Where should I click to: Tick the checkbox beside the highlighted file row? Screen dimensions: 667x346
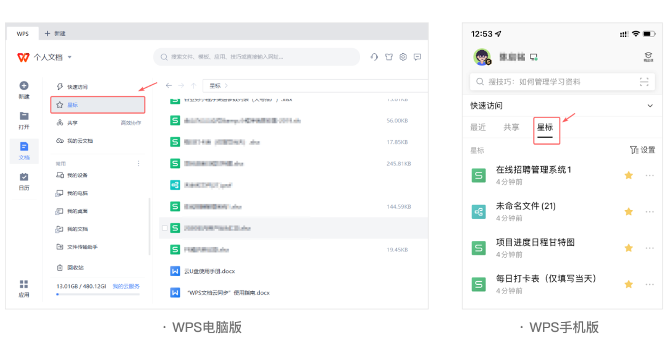(164, 228)
